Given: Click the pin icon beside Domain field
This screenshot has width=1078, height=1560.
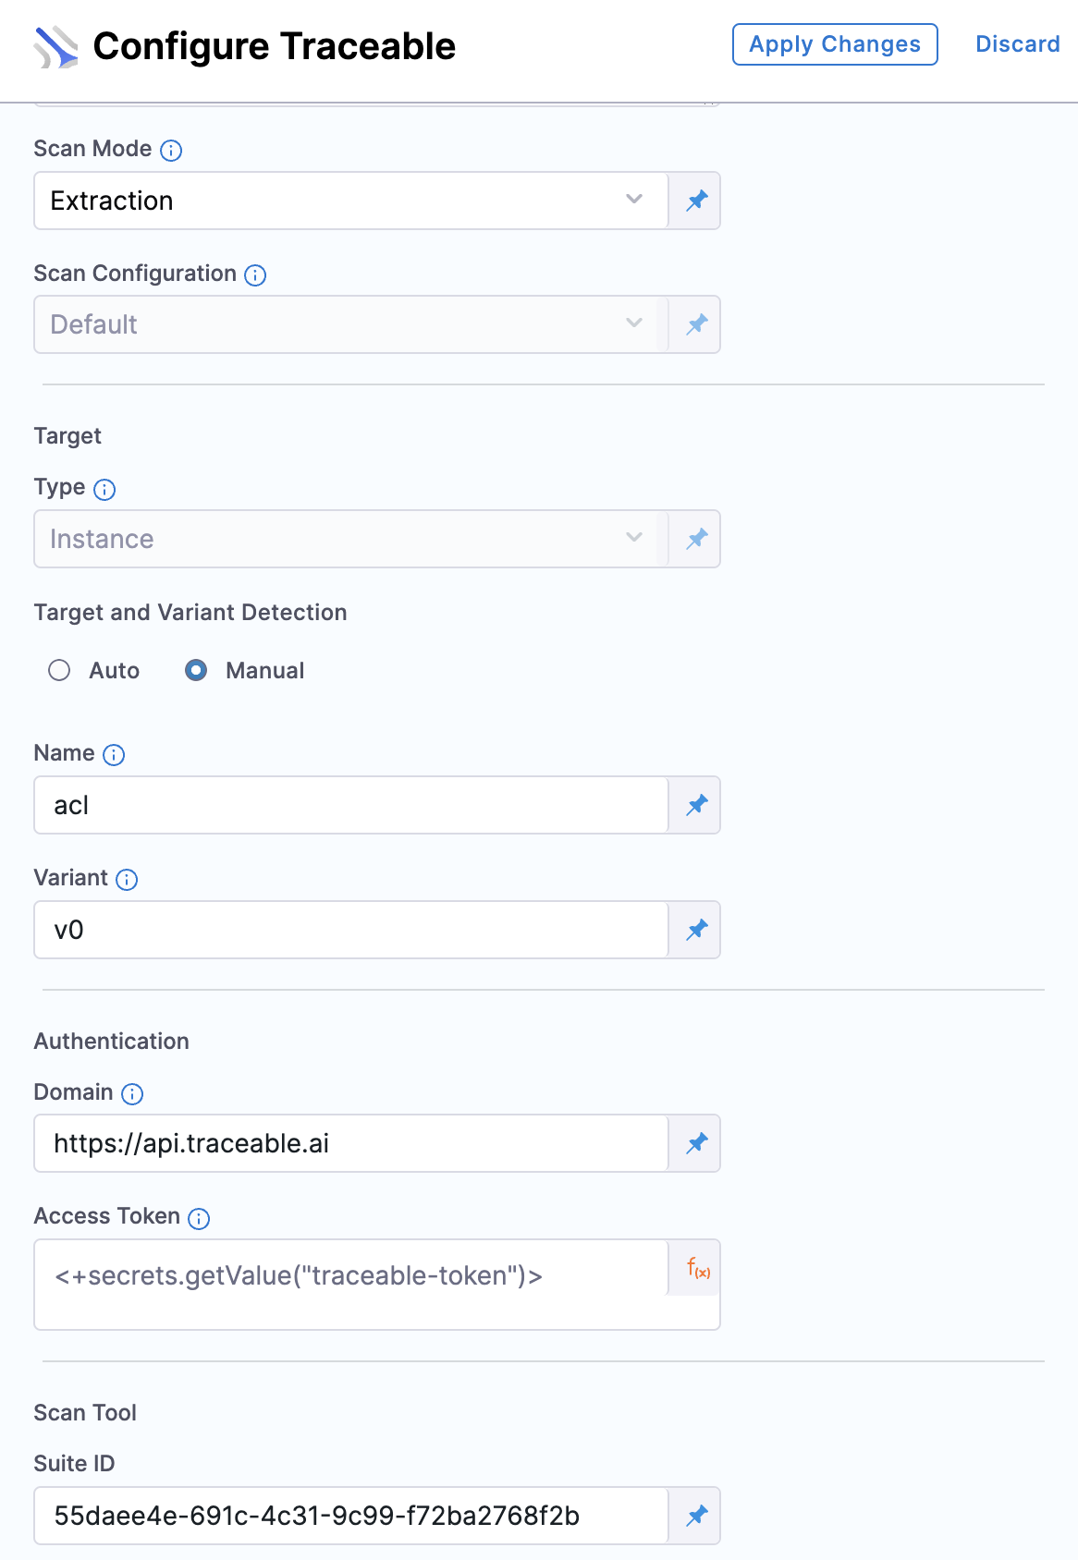Looking at the screenshot, I should 696,1143.
